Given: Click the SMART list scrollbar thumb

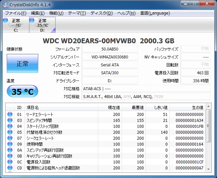Looking at the screenshot, I should (x=208, y=126).
